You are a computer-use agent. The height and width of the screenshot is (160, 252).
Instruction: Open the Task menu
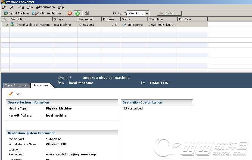point(30,7)
